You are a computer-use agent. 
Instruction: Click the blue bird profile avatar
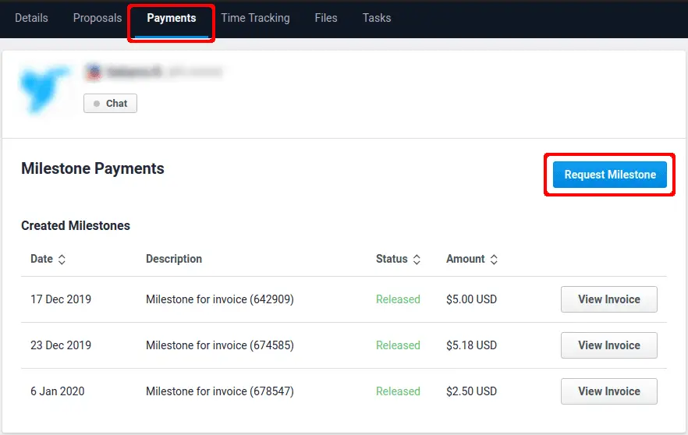pos(45,87)
